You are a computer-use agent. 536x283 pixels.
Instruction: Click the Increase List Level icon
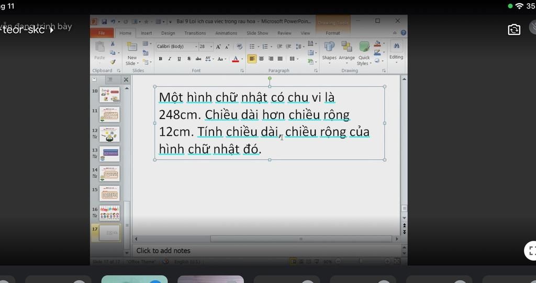(x=288, y=46)
